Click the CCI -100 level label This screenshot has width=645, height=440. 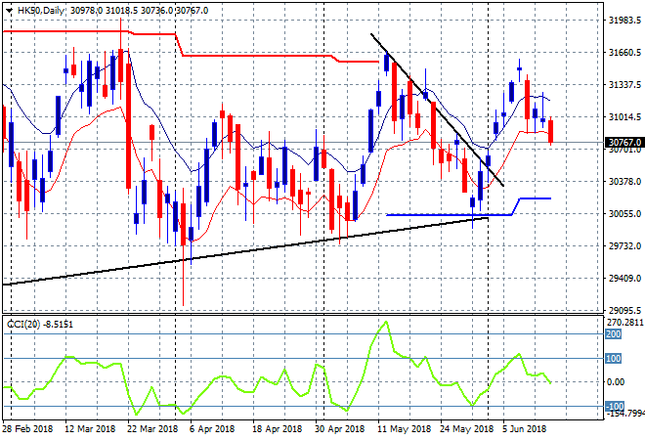coord(615,407)
